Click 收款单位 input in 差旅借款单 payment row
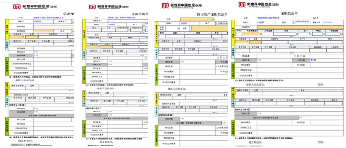Screen dimensions: 346x148 pos(126,47)
